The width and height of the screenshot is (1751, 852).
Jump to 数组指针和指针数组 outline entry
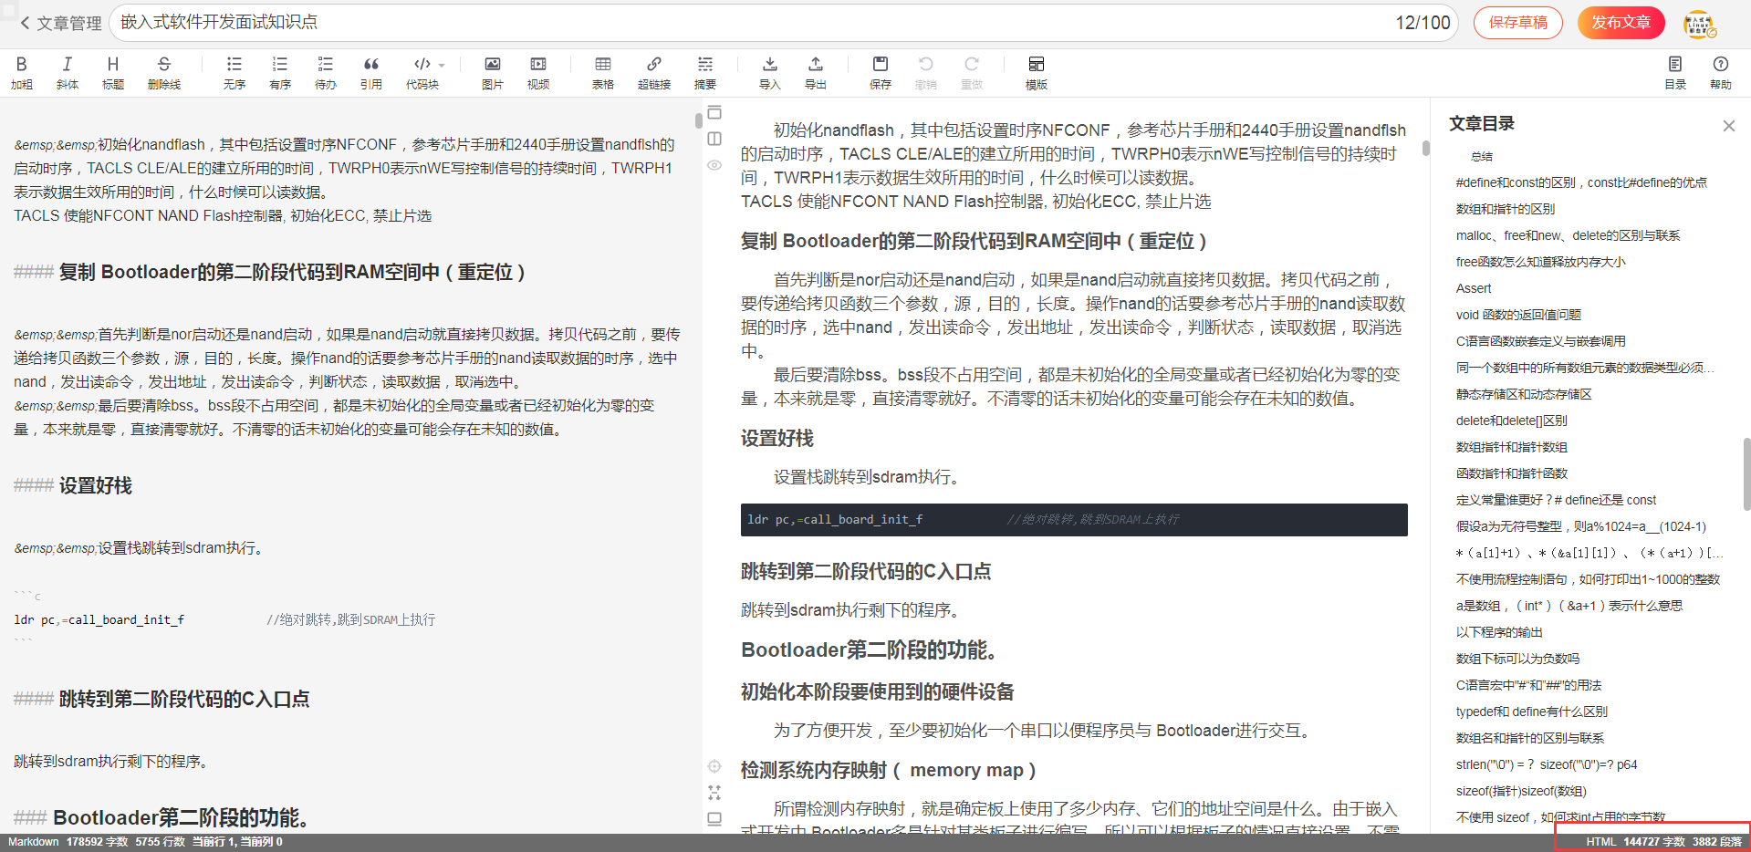[x=1512, y=447]
